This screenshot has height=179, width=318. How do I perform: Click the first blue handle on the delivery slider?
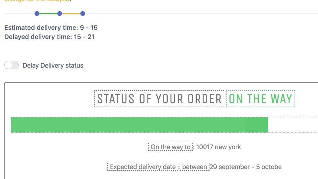click(37, 14)
